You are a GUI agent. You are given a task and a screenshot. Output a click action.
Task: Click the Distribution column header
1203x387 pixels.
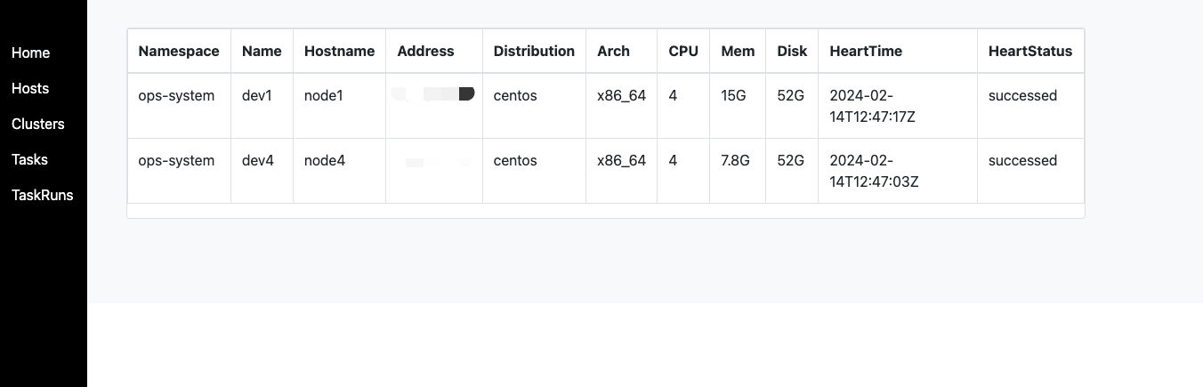[x=534, y=52]
